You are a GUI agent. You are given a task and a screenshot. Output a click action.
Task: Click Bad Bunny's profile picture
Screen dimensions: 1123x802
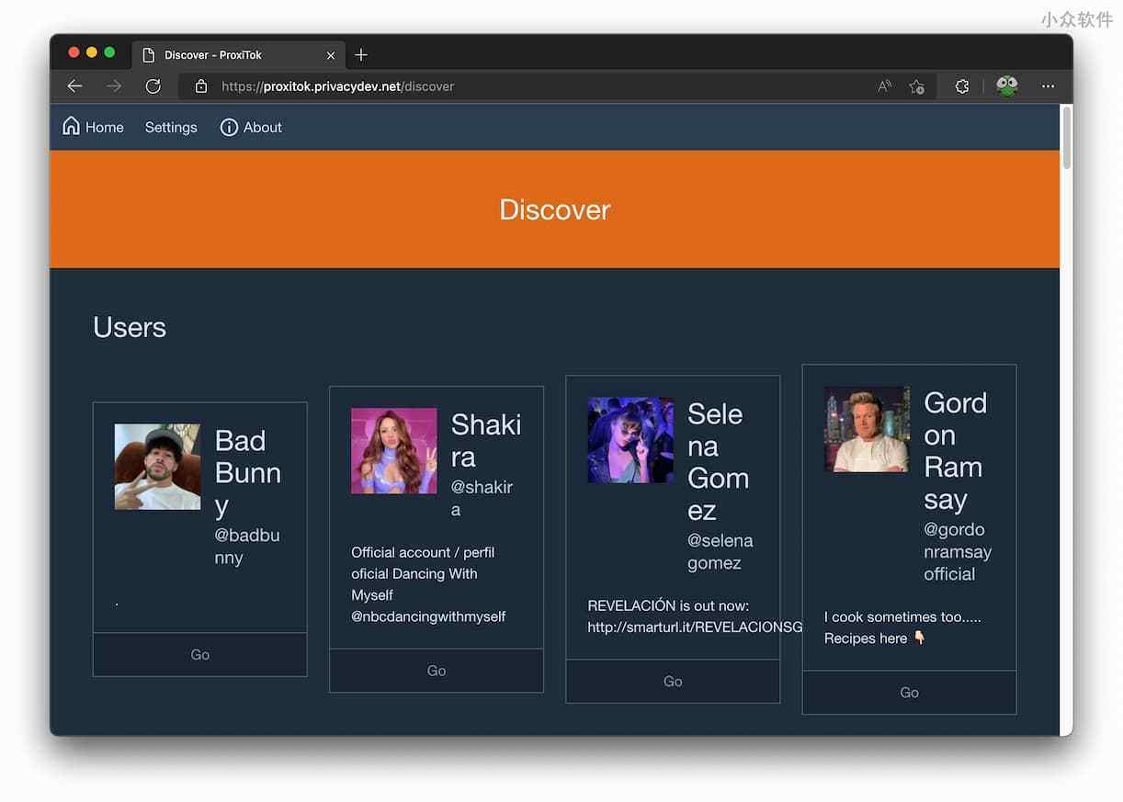[157, 467]
